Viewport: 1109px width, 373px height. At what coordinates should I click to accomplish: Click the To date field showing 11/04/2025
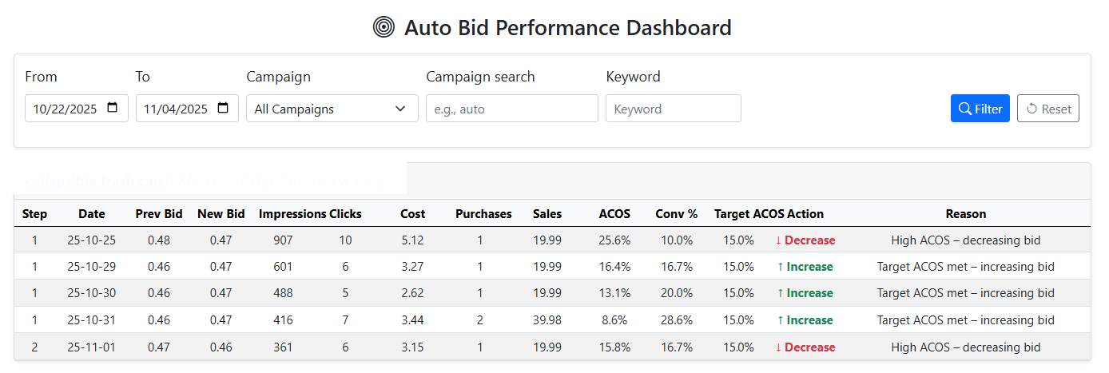tap(174, 109)
